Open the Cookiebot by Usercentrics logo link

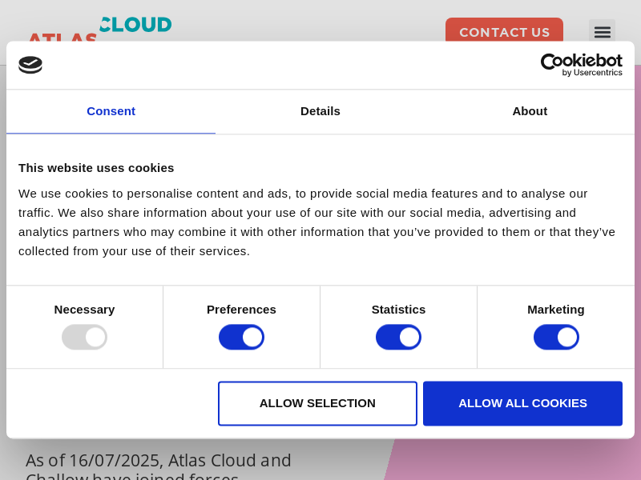click(581, 65)
